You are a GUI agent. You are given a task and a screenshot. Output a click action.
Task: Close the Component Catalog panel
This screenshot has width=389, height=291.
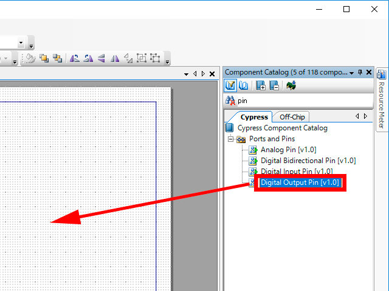point(369,72)
